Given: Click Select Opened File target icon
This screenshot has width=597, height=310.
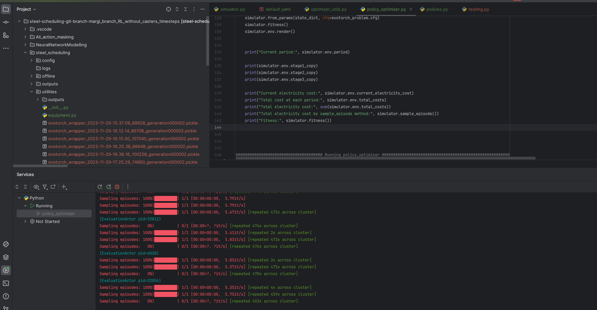Looking at the screenshot, I should pos(169,9).
